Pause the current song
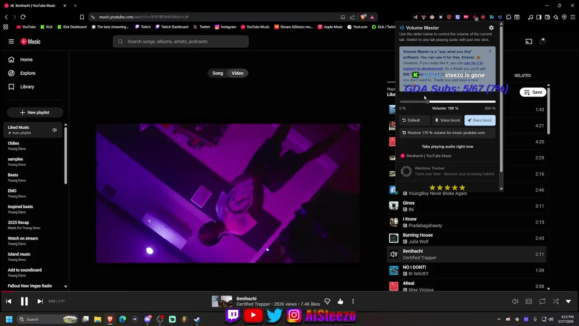 pyautogui.click(x=24, y=301)
